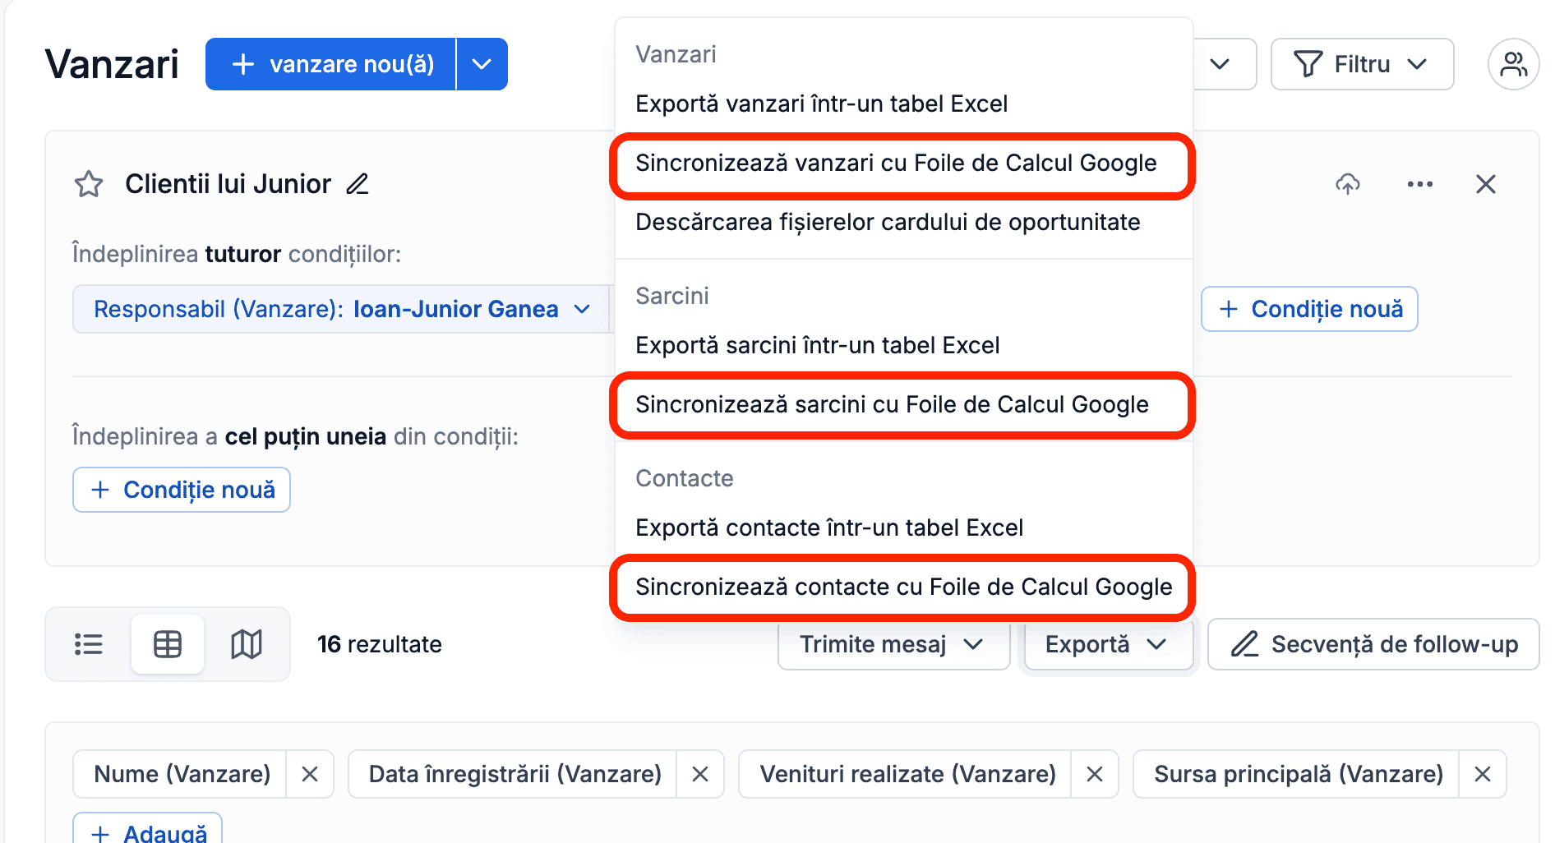Switch to table grid view
The image size is (1555, 843).
[168, 644]
